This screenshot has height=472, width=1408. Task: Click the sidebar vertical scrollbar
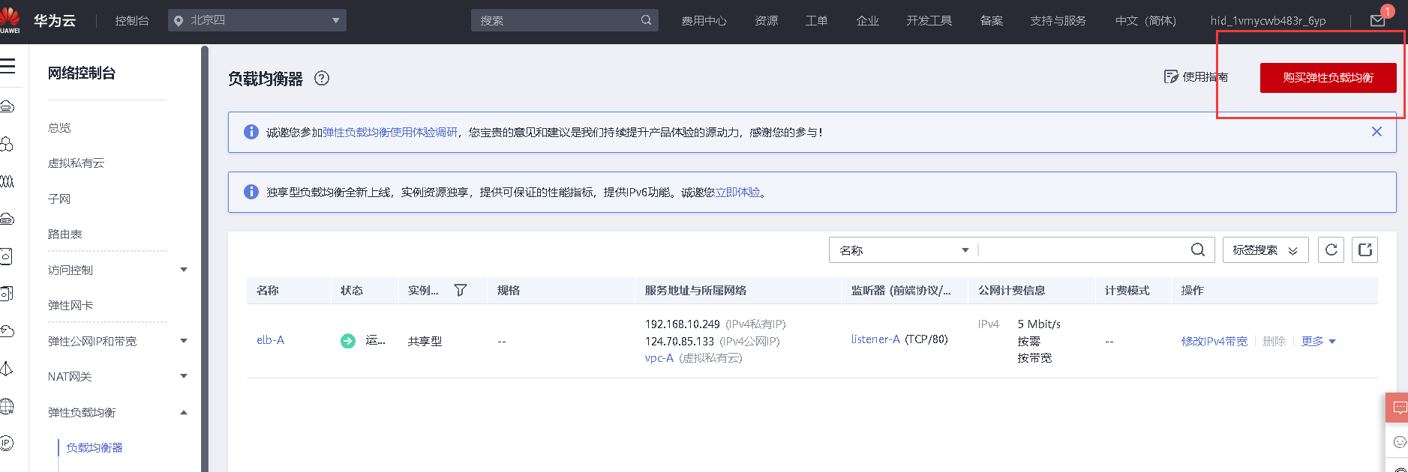point(205,258)
